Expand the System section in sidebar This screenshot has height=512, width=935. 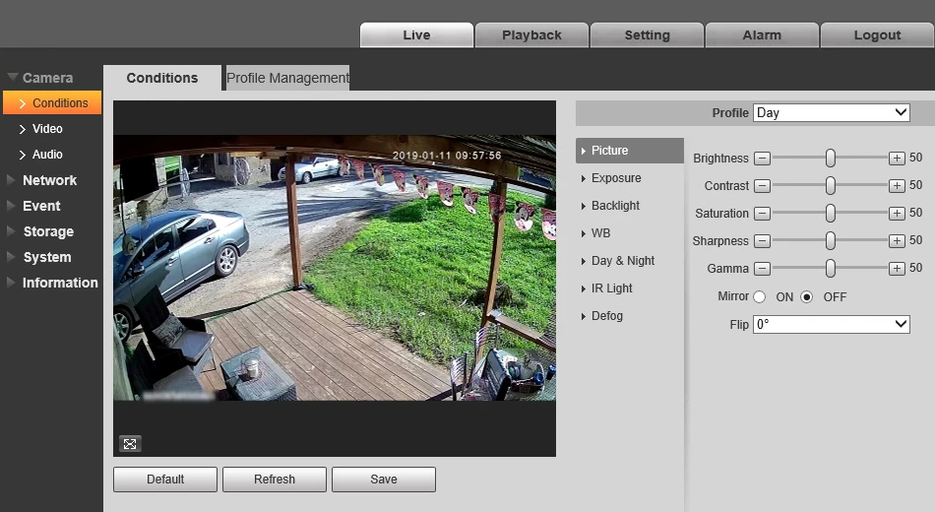click(x=38, y=257)
